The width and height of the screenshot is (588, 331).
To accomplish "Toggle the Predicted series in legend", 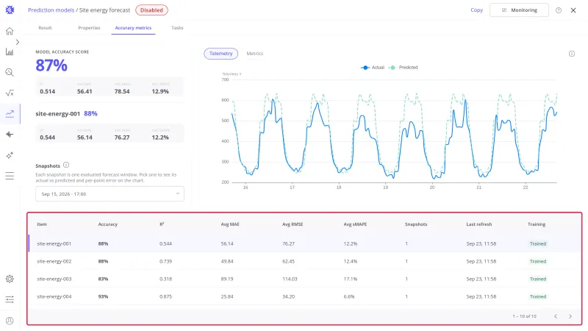I will 403,68.
